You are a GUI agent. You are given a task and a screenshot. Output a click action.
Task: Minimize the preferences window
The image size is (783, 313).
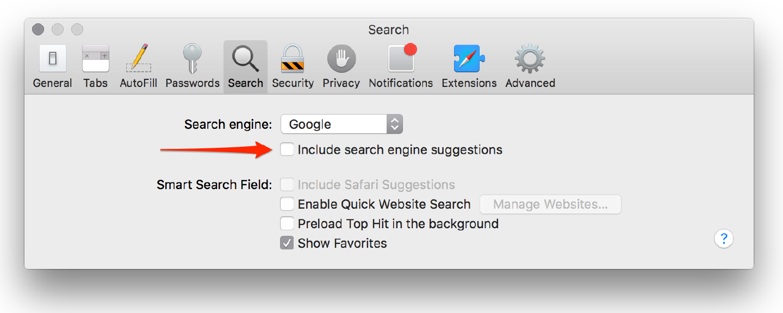pos(57,29)
